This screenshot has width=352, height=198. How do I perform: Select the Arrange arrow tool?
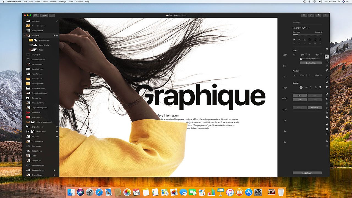327,56
